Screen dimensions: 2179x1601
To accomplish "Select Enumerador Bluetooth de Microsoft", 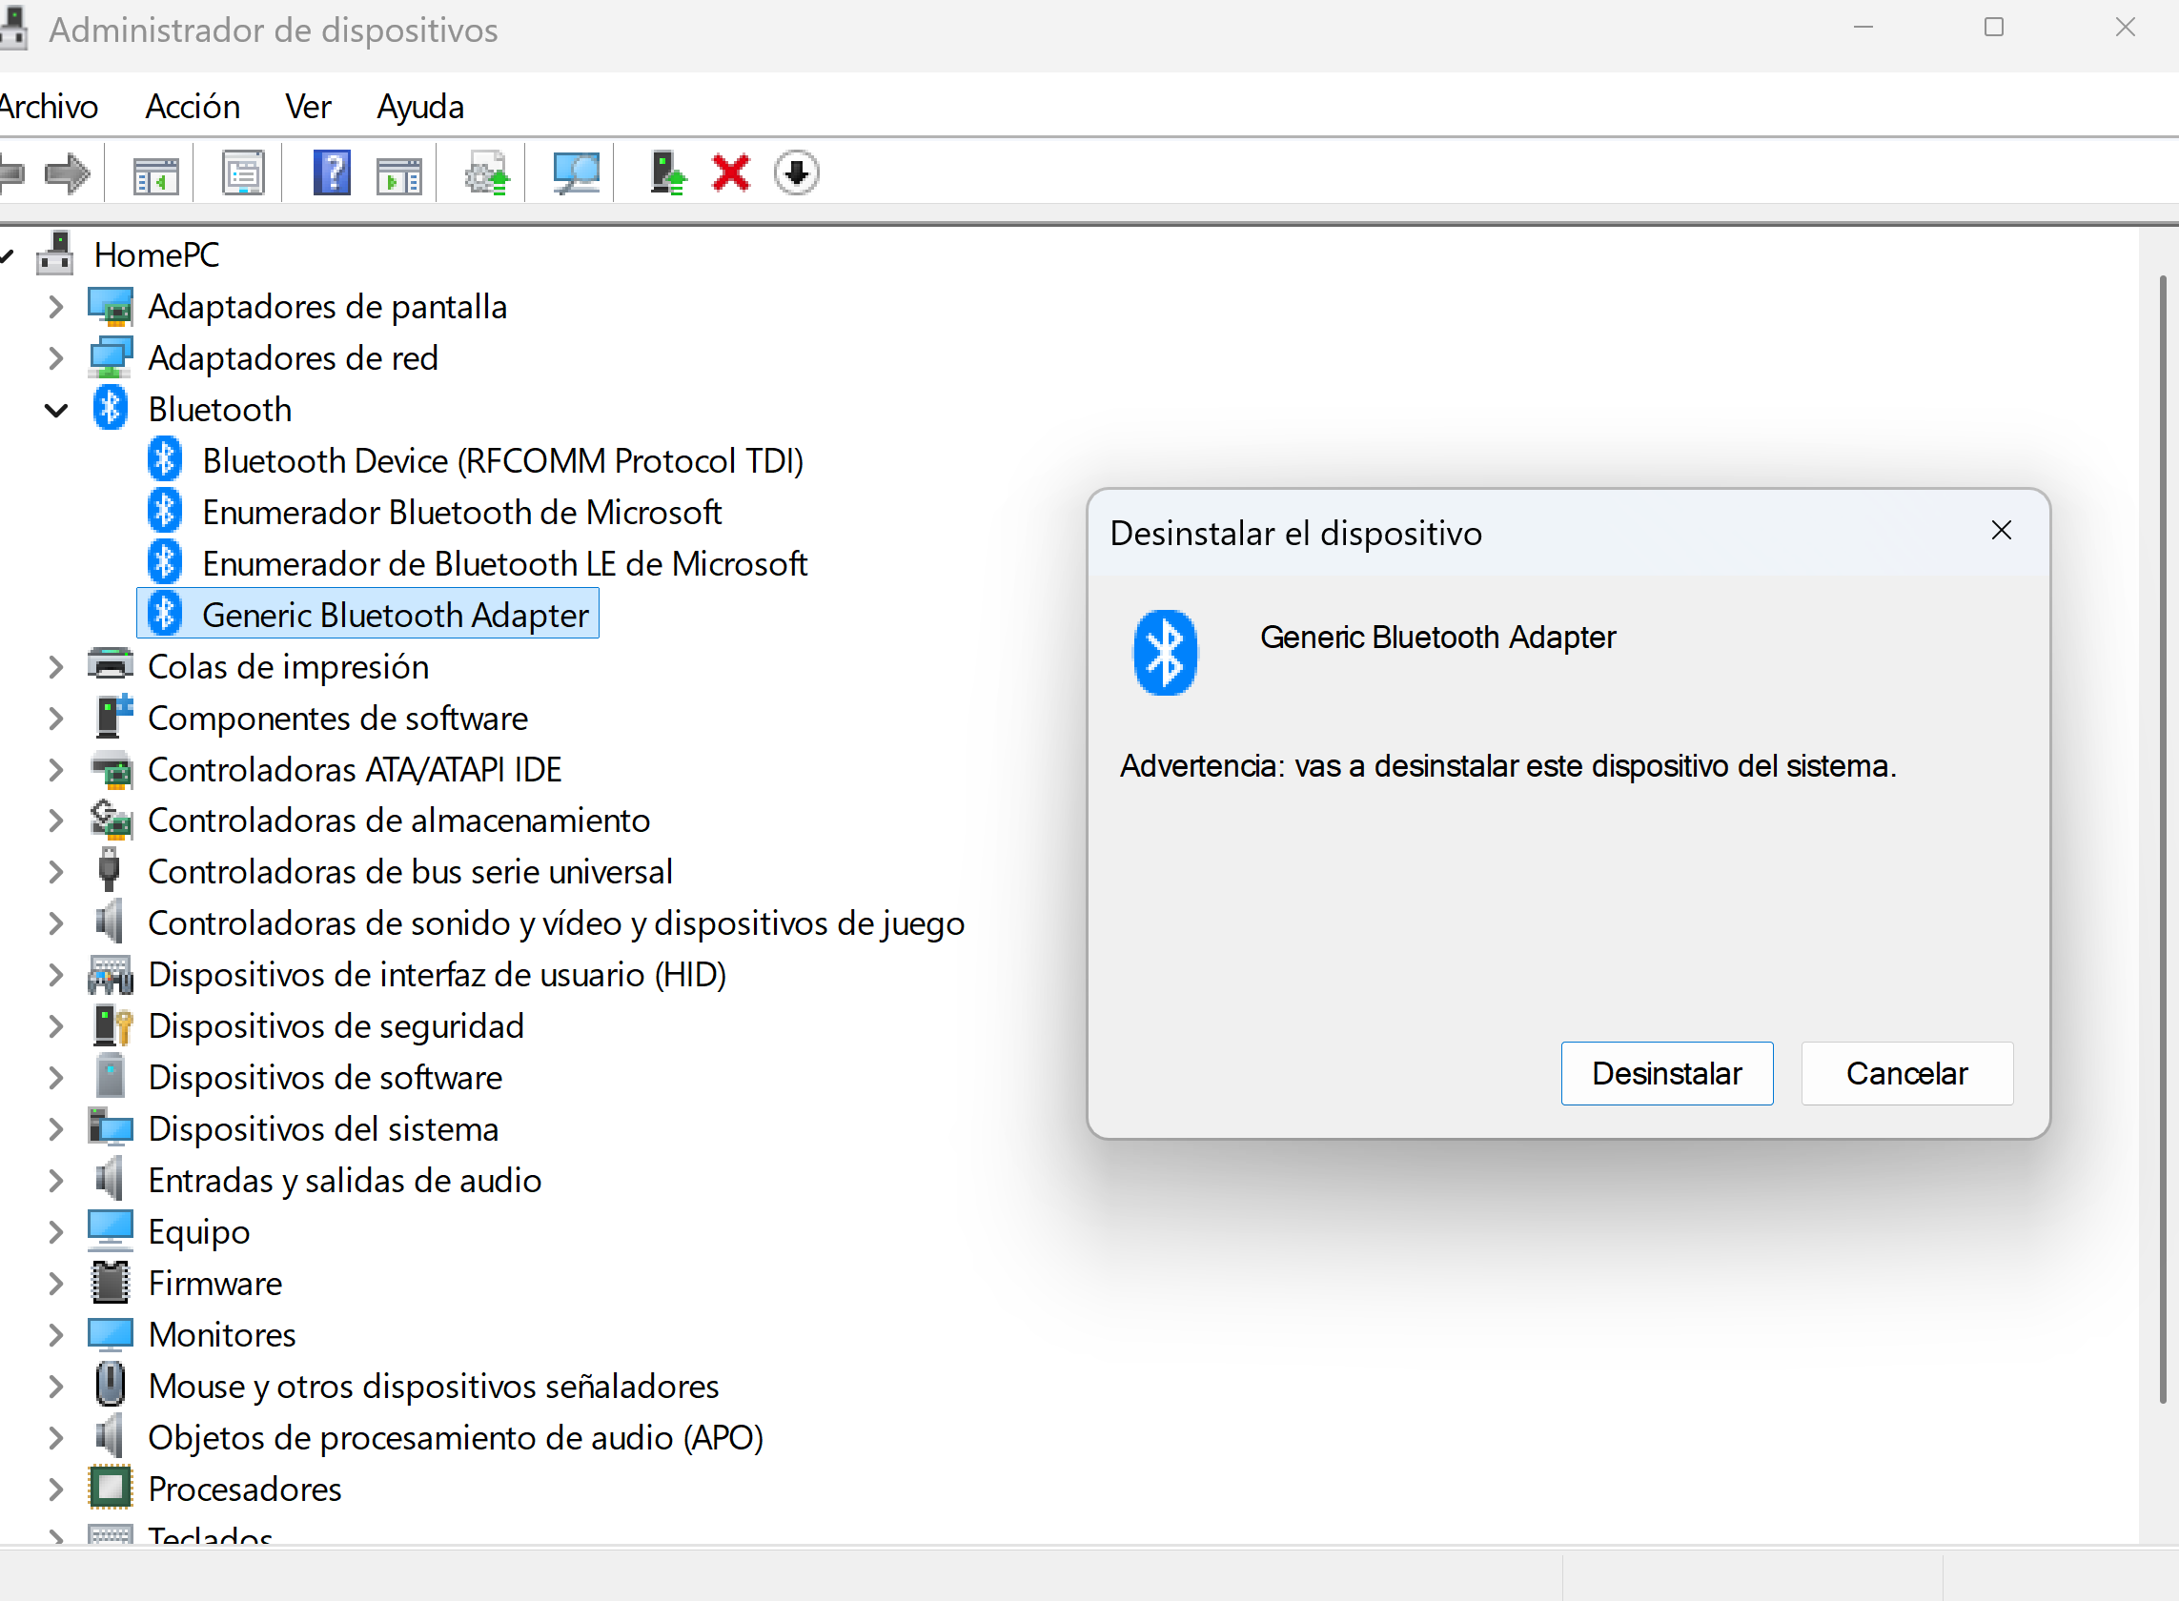I will pyautogui.click(x=462, y=513).
